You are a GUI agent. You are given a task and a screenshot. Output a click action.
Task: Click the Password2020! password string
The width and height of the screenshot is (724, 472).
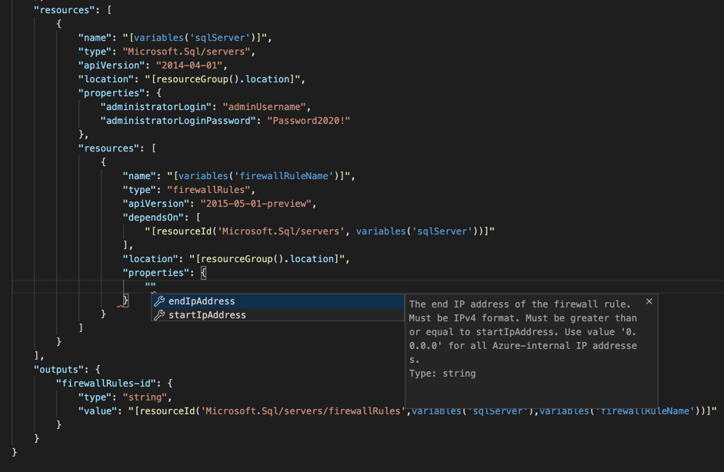pos(309,120)
